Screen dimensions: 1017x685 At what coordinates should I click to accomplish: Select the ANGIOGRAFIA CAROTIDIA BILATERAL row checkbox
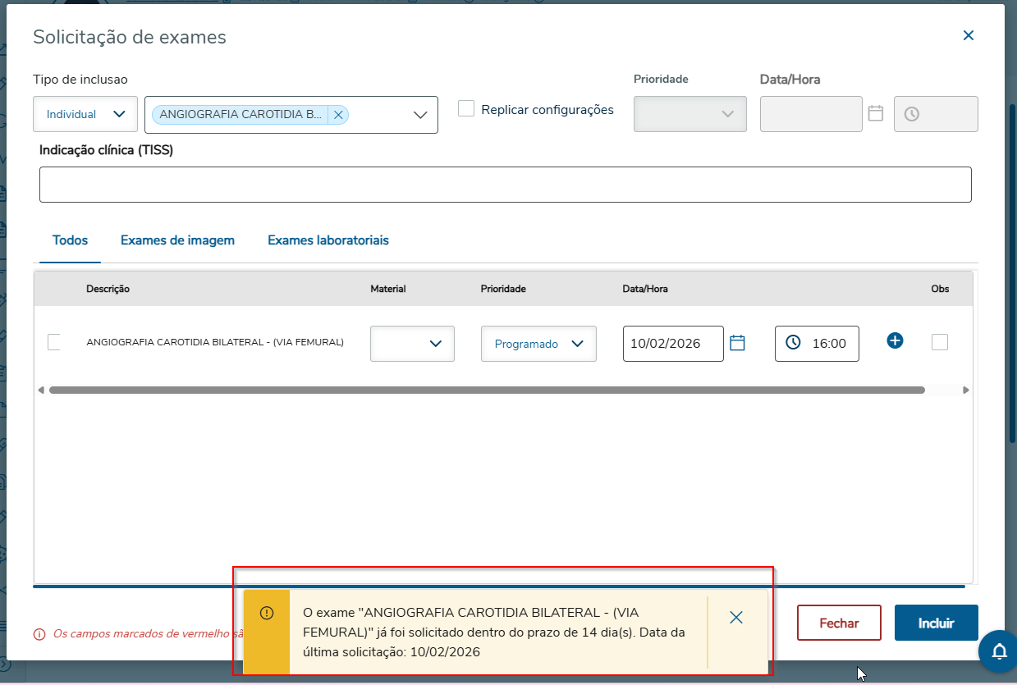click(x=54, y=342)
